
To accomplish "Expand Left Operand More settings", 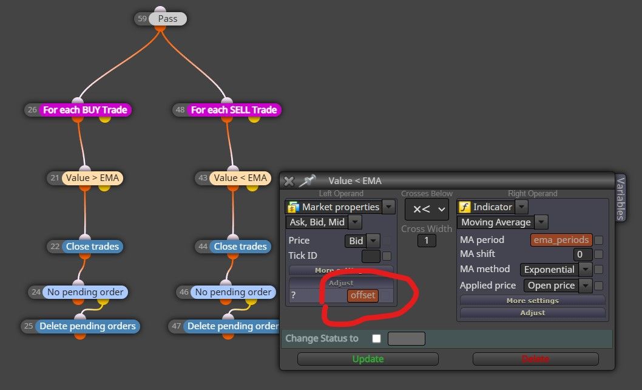I will click(x=340, y=270).
